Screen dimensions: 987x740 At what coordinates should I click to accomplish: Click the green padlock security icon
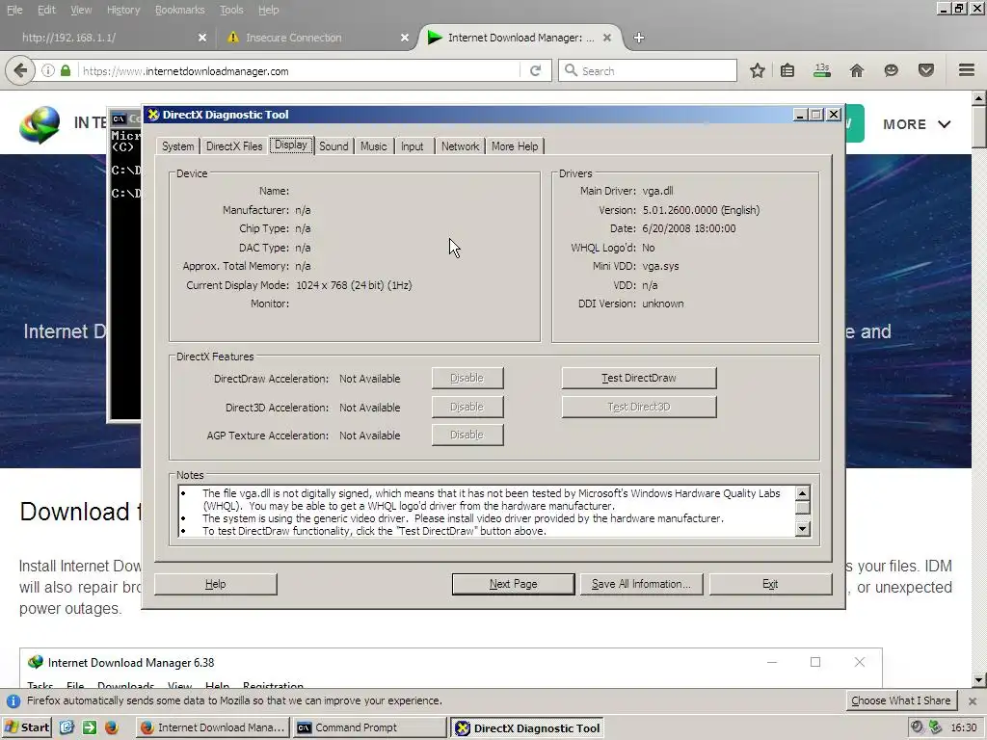tap(66, 70)
